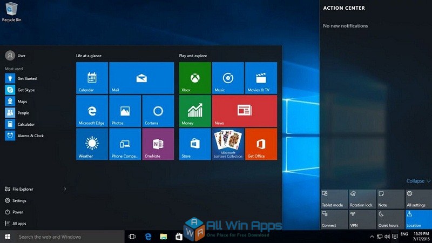The height and width of the screenshot is (243, 432).
Task: Open the Weather tile
Action: [x=92, y=144]
